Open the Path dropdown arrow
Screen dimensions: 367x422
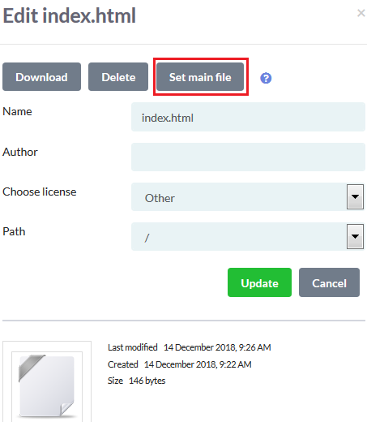click(x=355, y=236)
